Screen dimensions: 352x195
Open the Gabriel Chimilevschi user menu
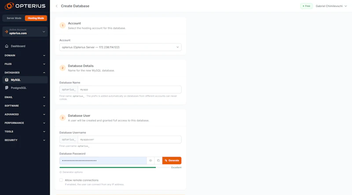[331, 6]
